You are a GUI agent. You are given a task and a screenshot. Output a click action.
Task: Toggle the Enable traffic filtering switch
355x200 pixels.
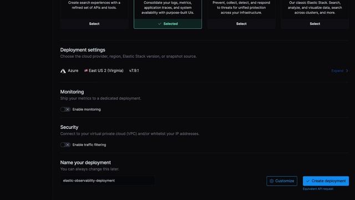click(65, 144)
